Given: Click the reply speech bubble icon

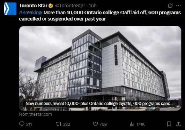Looking at the screenshot, I should point(22,124).
